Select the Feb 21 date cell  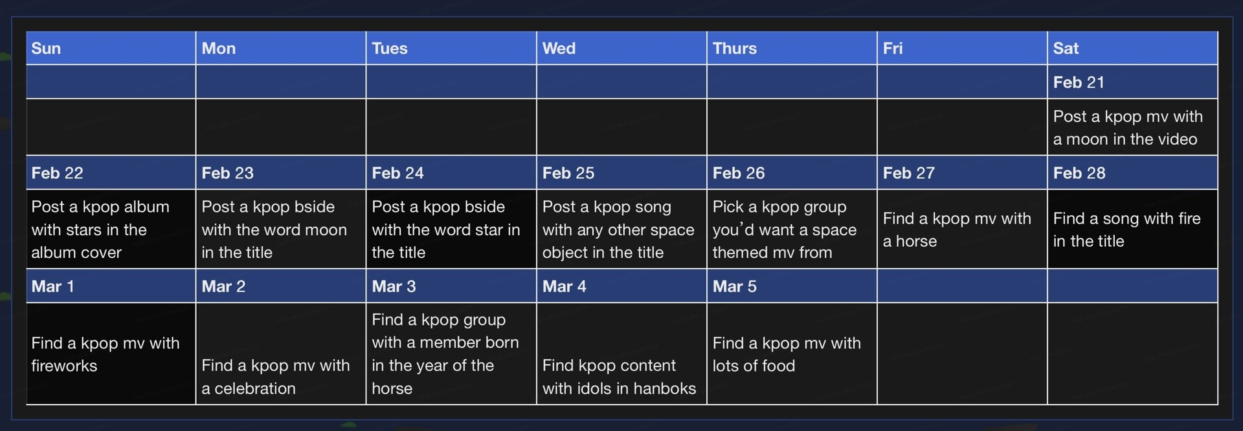click(x=1132, y=82)
